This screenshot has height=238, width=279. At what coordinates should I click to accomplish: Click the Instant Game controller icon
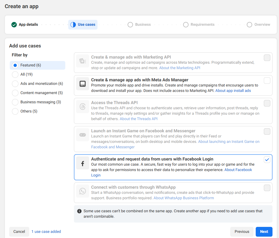tap(83, 135)
